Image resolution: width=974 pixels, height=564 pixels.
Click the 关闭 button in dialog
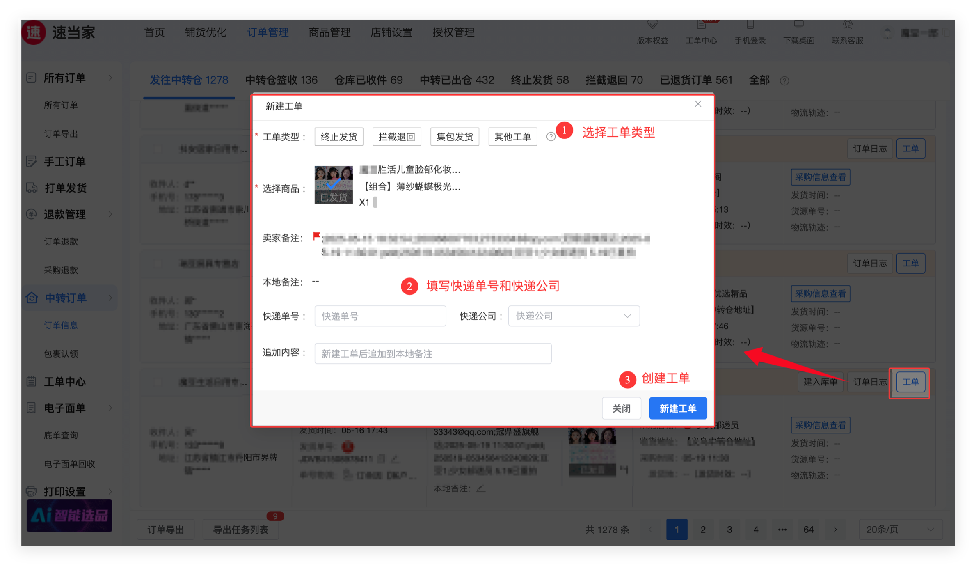pos(621,408)
